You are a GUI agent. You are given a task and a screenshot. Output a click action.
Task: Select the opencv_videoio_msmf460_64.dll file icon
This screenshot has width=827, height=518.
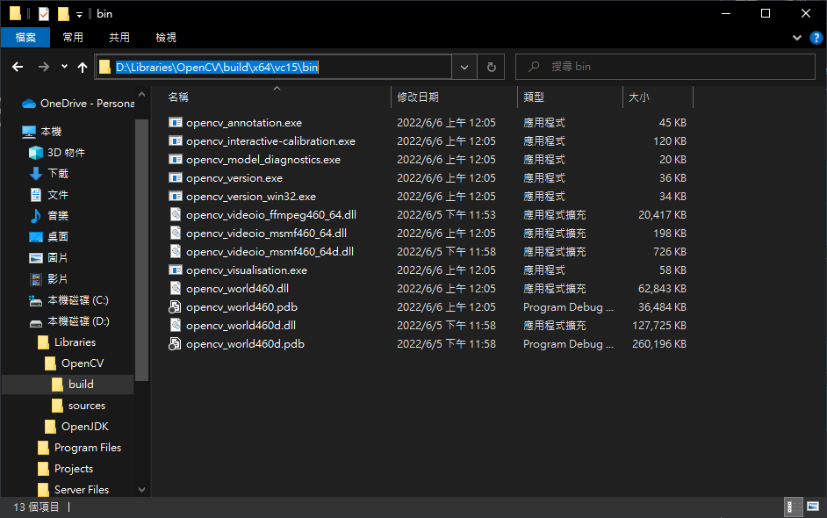pos(175,234)
